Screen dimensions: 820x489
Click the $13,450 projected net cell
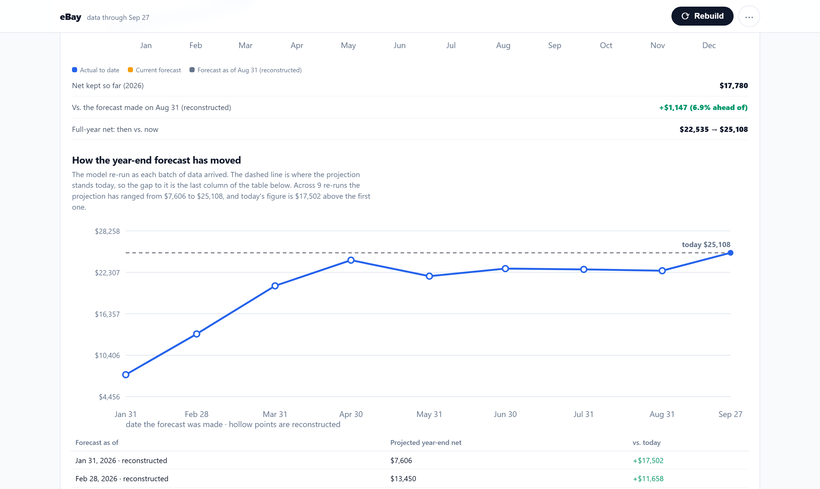pos(403,478)
